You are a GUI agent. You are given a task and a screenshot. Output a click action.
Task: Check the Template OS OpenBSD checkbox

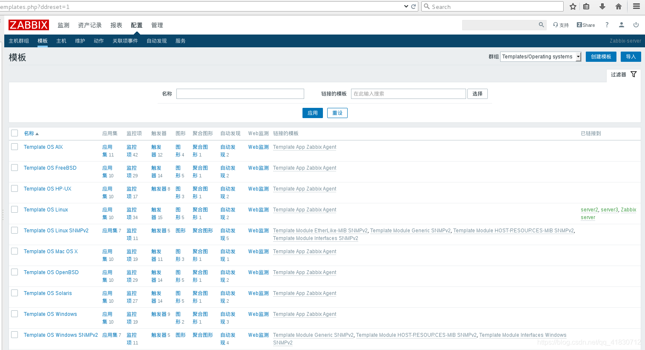pyautogui.click(x=14, y=272)
